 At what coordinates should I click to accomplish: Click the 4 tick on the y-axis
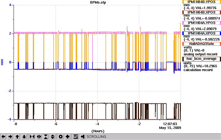coord(10,5)
